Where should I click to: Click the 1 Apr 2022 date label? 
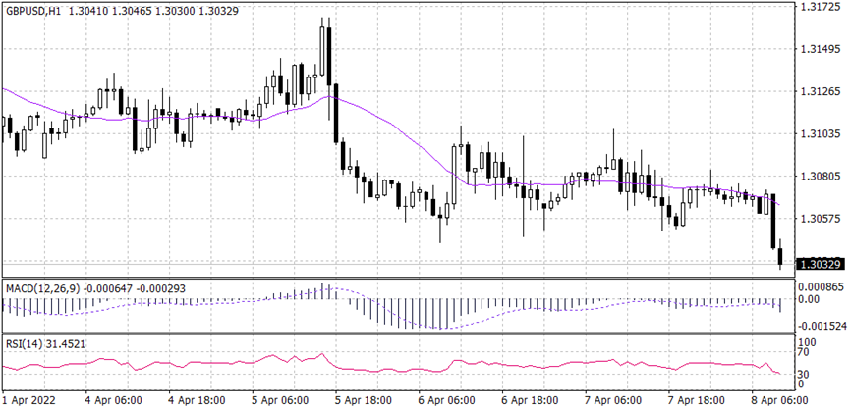[x=29, y=400]
